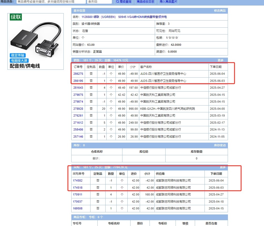Open sales order 276261
Viewport: 264px width, 226px height.
[x=78, y=115]
